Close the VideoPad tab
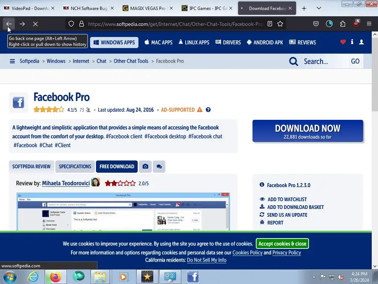This screenshot has height=284, width=378. (x=53, y=8)
